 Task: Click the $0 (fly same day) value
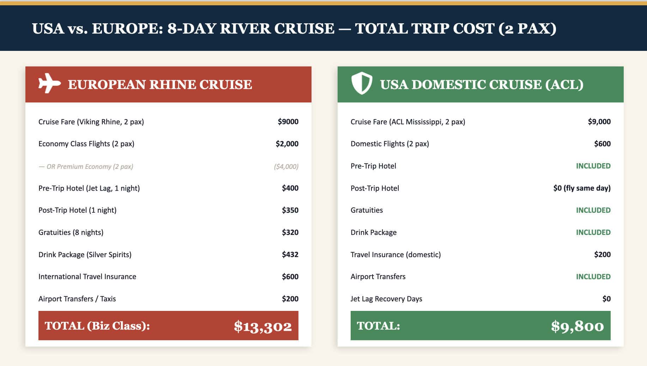[x=582, y=188]
